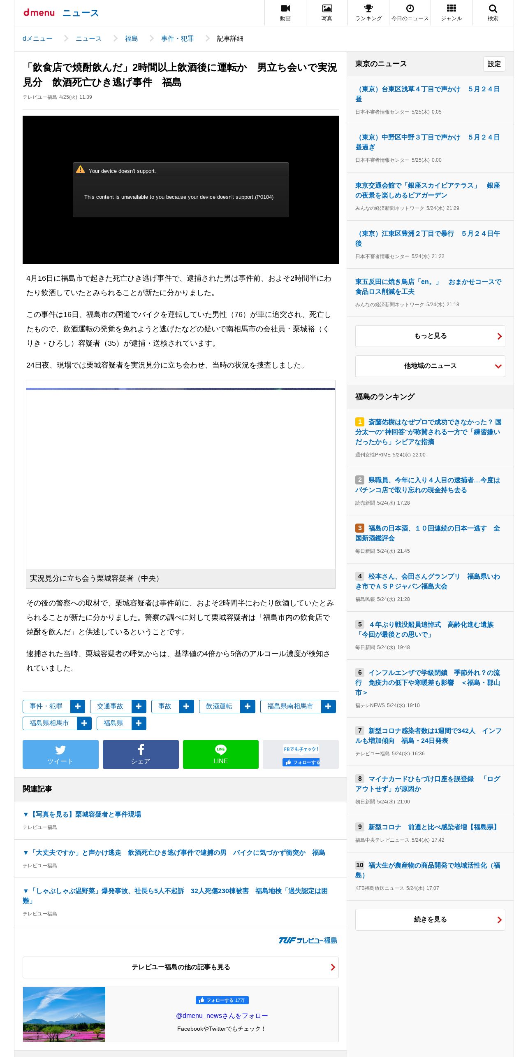Open the 検索 magnifier icon

pyautogui.click(x=493, y=13)
